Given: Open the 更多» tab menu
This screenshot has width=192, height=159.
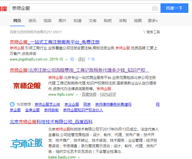Looking at the screenshot, I should (x=153, y=21).
